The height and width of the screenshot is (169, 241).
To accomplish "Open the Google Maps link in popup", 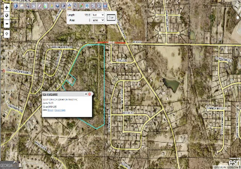I will coord(60,110).
